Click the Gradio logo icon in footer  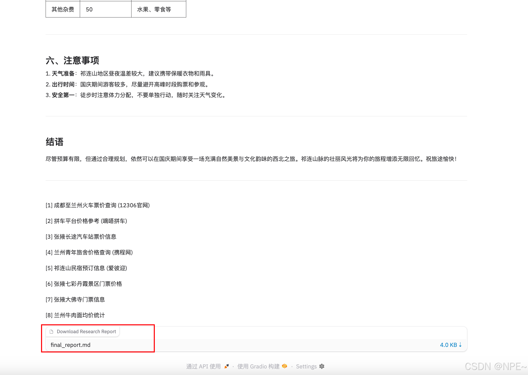285,366
